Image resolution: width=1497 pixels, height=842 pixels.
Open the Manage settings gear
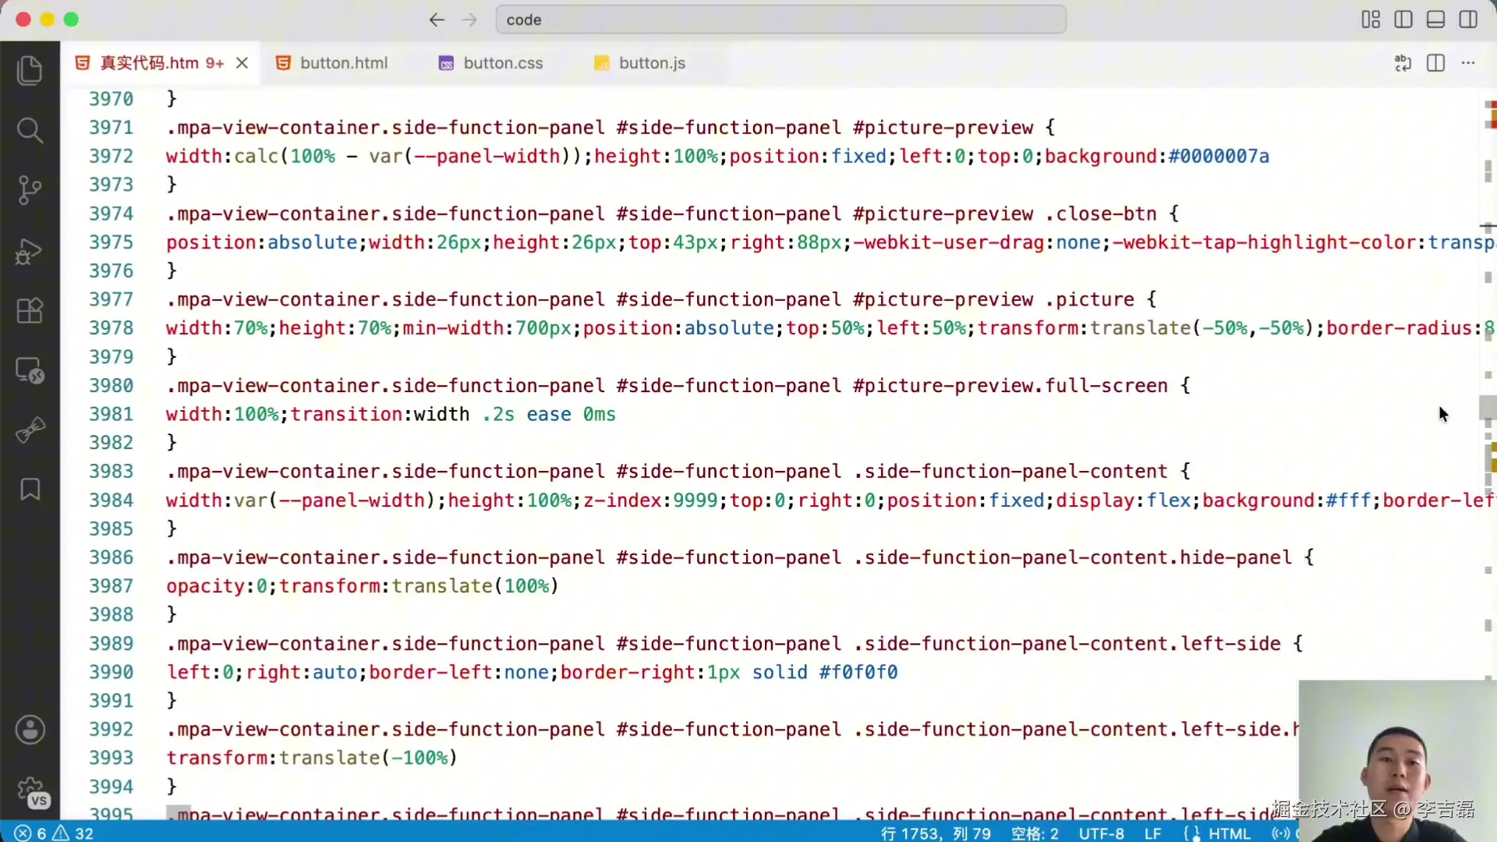click(31, 791)
